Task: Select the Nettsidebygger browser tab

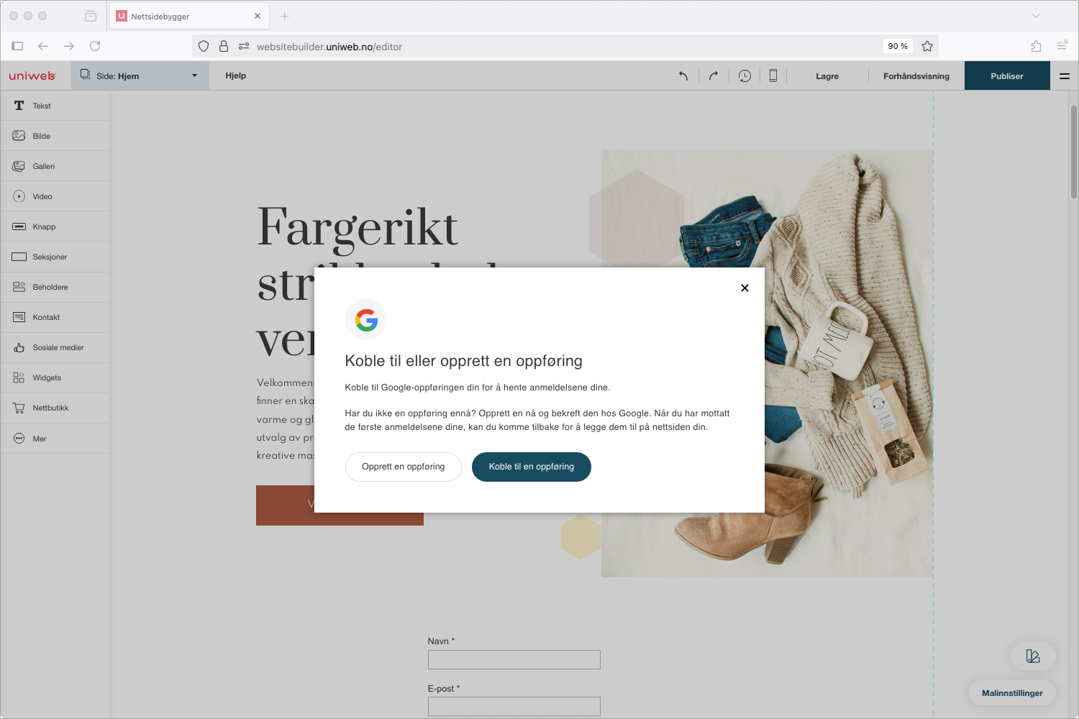Action: [x=189, y=16]
